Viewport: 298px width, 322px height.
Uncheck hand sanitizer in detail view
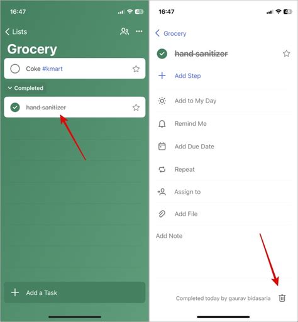click(x=162, y=53)
